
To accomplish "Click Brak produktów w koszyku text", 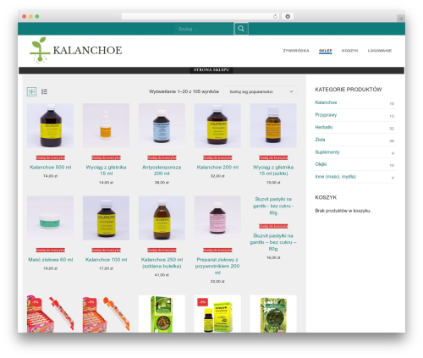I will 343,211.
